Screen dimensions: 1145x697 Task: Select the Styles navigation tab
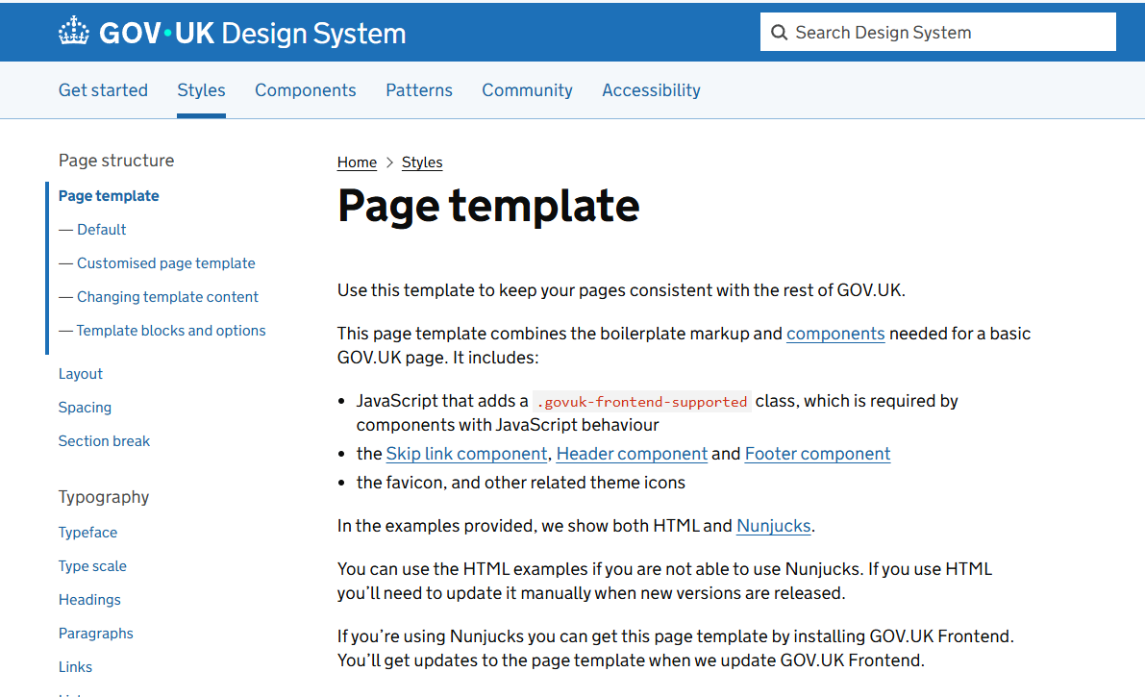click(201, 89)
